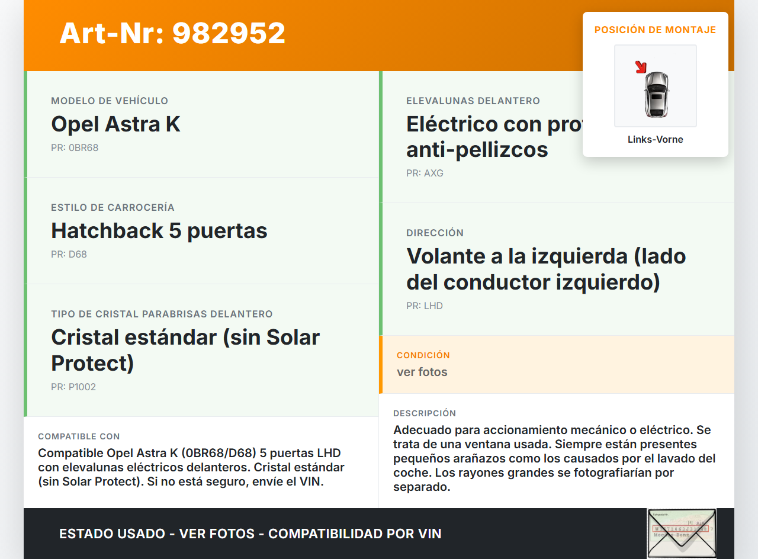Select the "anti-pellizcos" window lifter value
Viewport: 758px width, 559px height.
[x=477, y=150]
